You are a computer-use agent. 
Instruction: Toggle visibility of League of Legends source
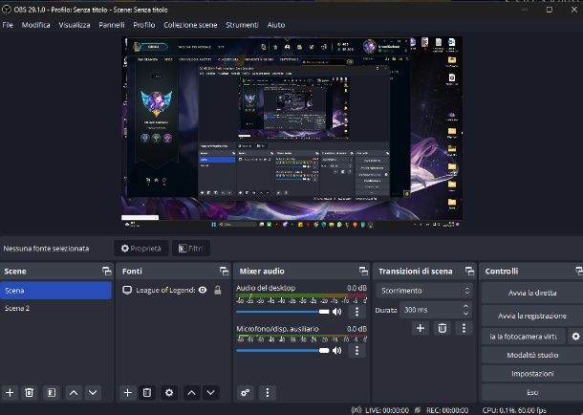(203, 290)
